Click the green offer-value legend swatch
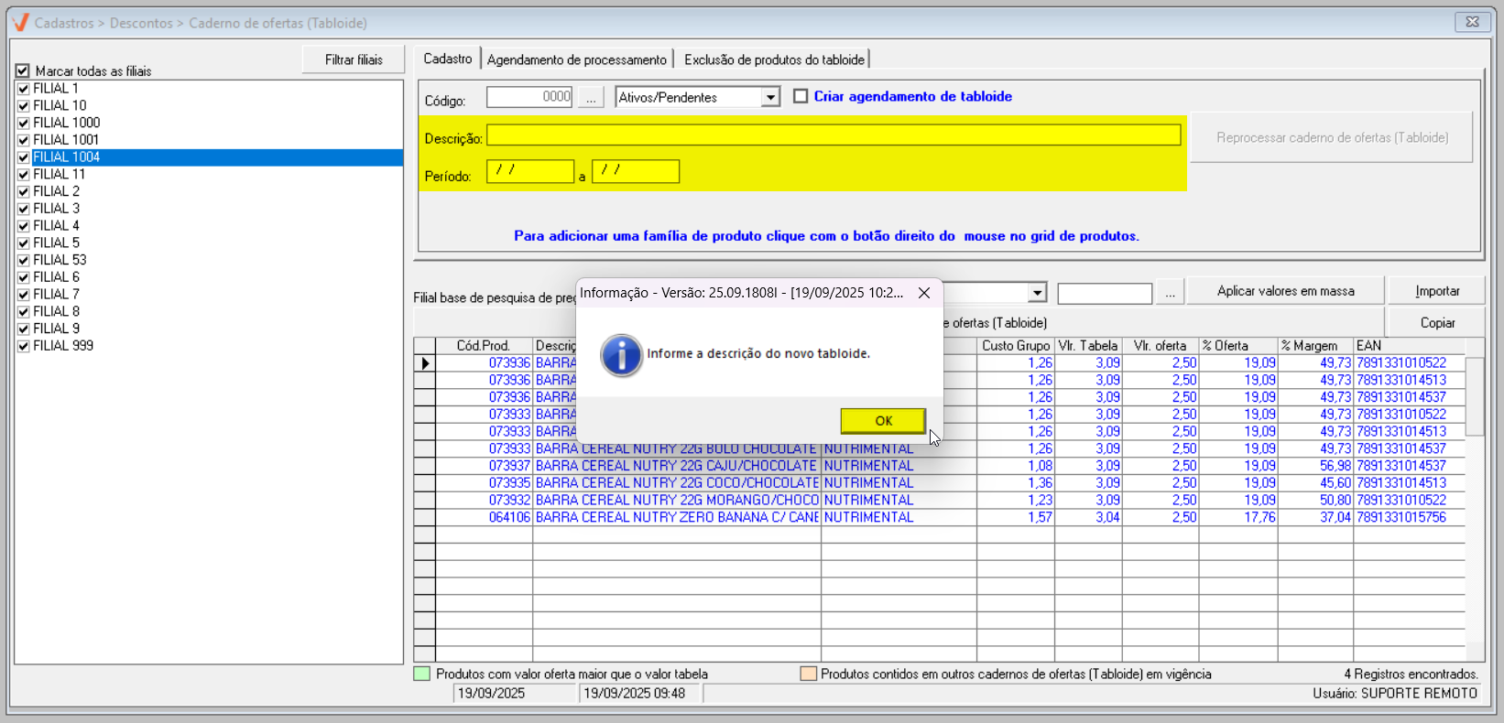The image size is (1504, 723). click(422, 674)
